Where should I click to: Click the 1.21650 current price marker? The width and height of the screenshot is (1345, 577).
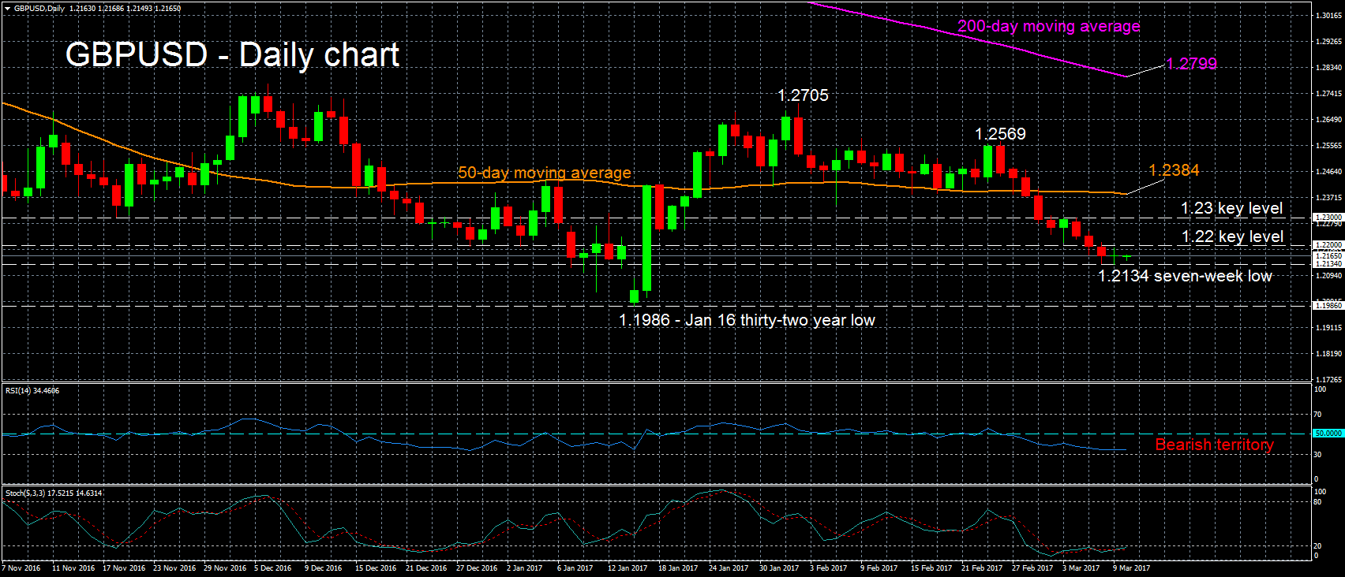pos(1328,255)
